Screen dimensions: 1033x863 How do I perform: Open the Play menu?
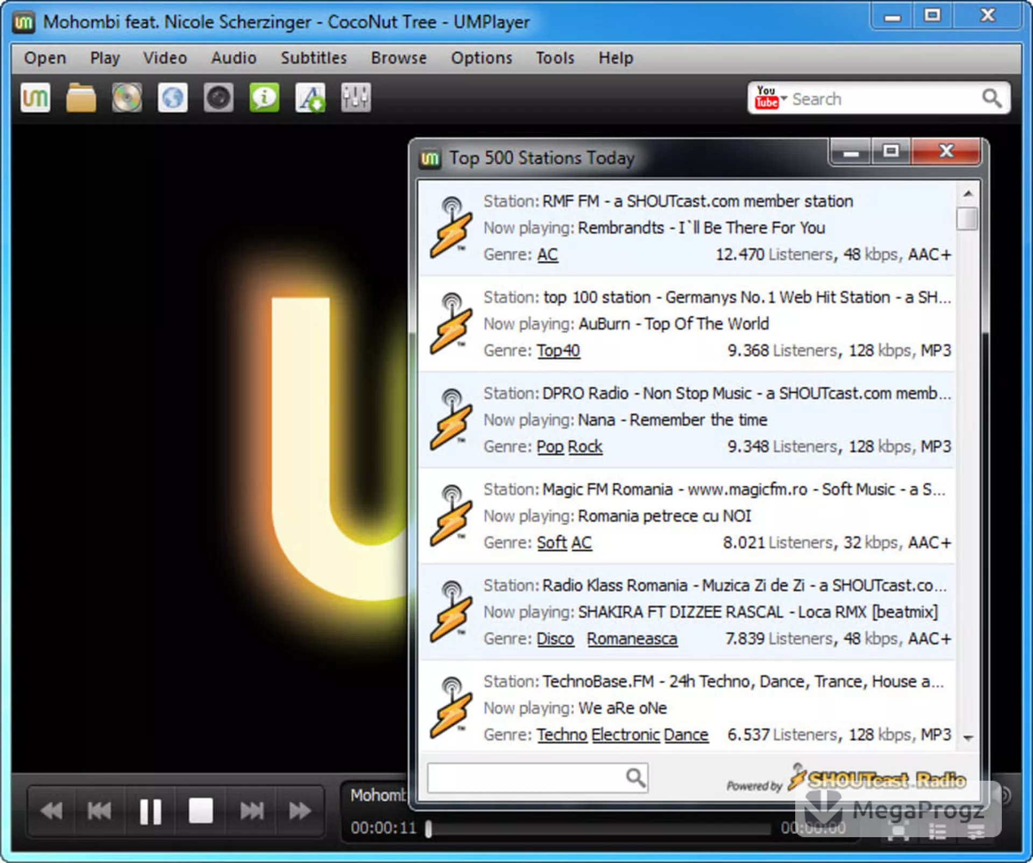click(105, 58)
